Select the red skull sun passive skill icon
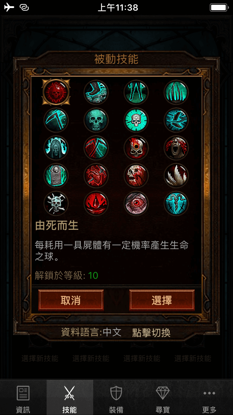The width and height of the screenshot is (233, 415). 56,92
